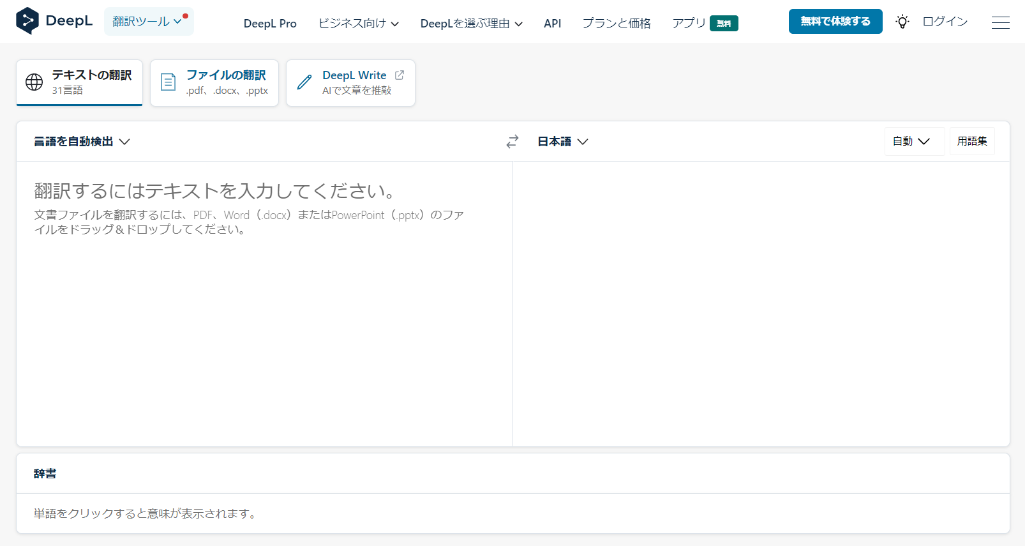Open the hamburger menu
The width and height of the screenshot is (1025, 546).
point(1000,22)
